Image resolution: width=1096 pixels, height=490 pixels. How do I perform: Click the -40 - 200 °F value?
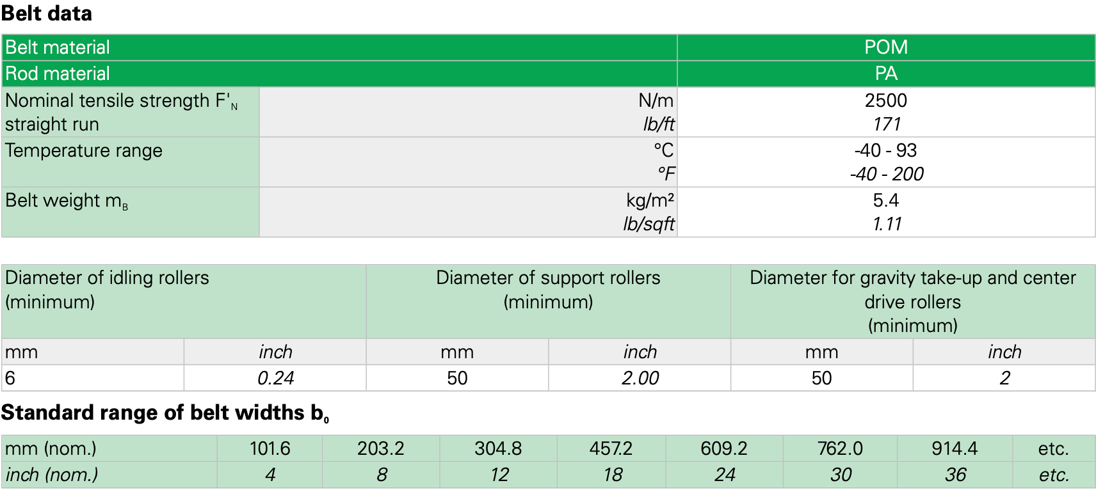pyautogui.click(x=886, y=174)
